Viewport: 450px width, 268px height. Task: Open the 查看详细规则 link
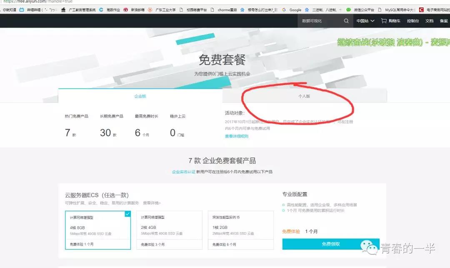point(237,136)
